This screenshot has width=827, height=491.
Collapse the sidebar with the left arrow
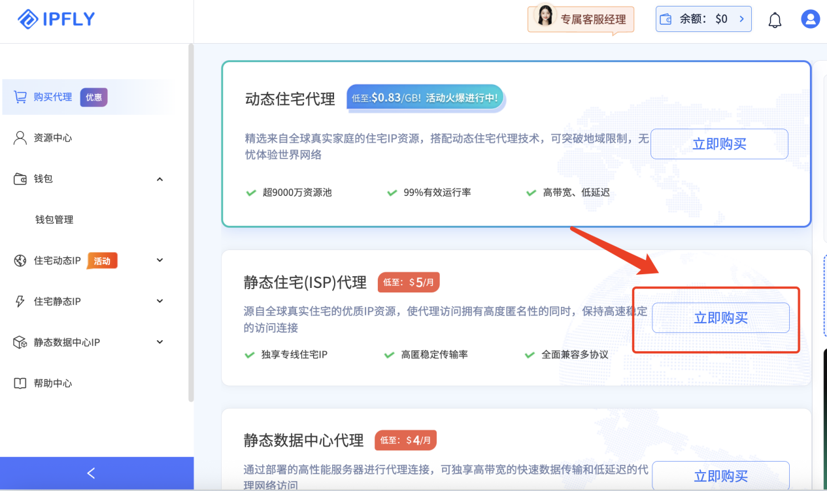point(91,473)
